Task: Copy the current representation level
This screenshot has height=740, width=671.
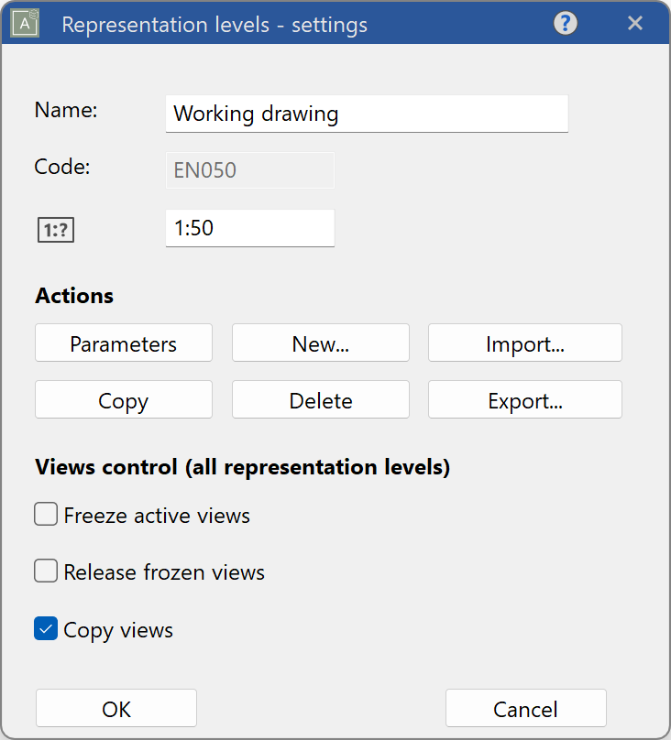Action: [123, 399]
